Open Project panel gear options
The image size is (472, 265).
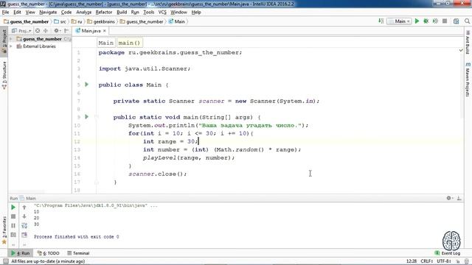(57, 31)
